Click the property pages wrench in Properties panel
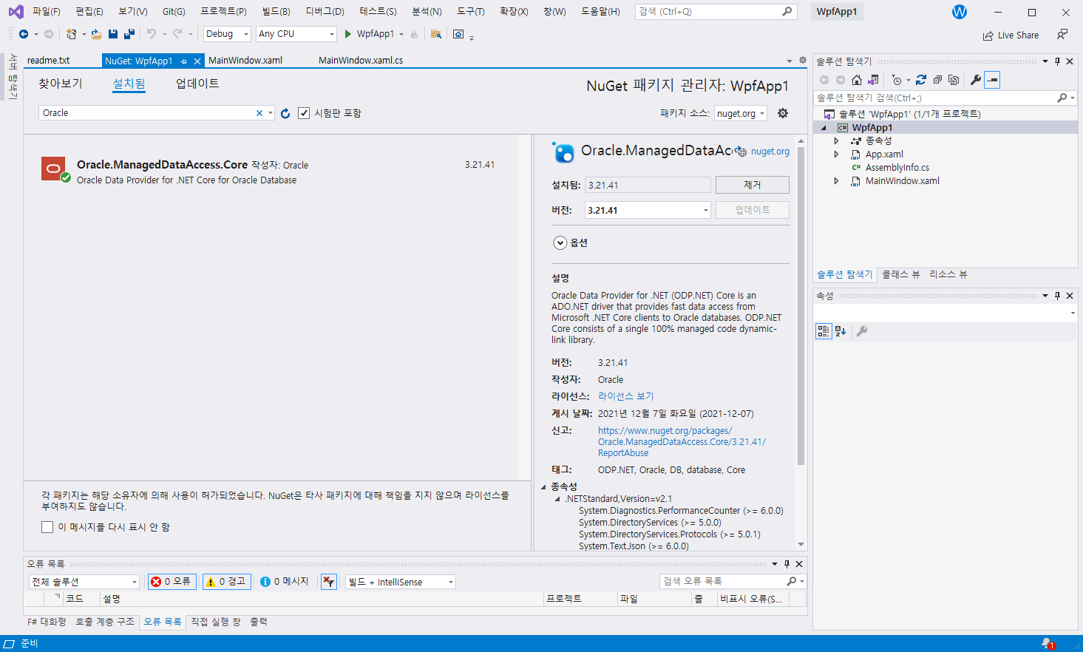1083x652 pixels. (862, 331)
